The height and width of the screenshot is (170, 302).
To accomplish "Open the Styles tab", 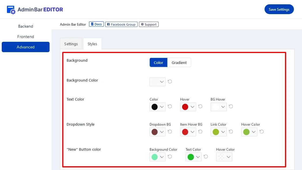I will (92, 44).
